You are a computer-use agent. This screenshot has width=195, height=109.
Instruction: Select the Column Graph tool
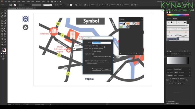(5, 39)
